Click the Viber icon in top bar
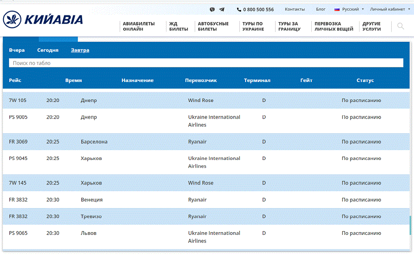The height and width of the screenshot is (258, 414). (212, 9)
